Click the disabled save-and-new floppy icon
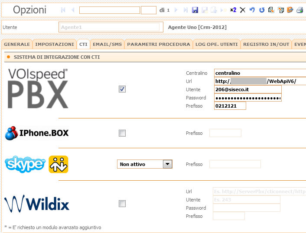This screenshot has width=306, height=233. tap(205, 10)
